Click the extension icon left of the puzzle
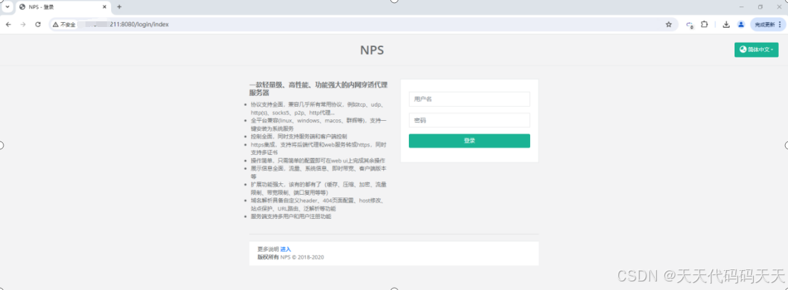The height and width of the screenshot is (290, 788). coord(690,25)
